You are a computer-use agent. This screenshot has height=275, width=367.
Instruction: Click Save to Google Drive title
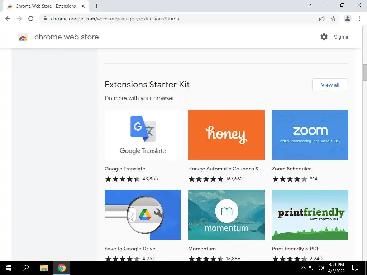(x=130, y=249)
